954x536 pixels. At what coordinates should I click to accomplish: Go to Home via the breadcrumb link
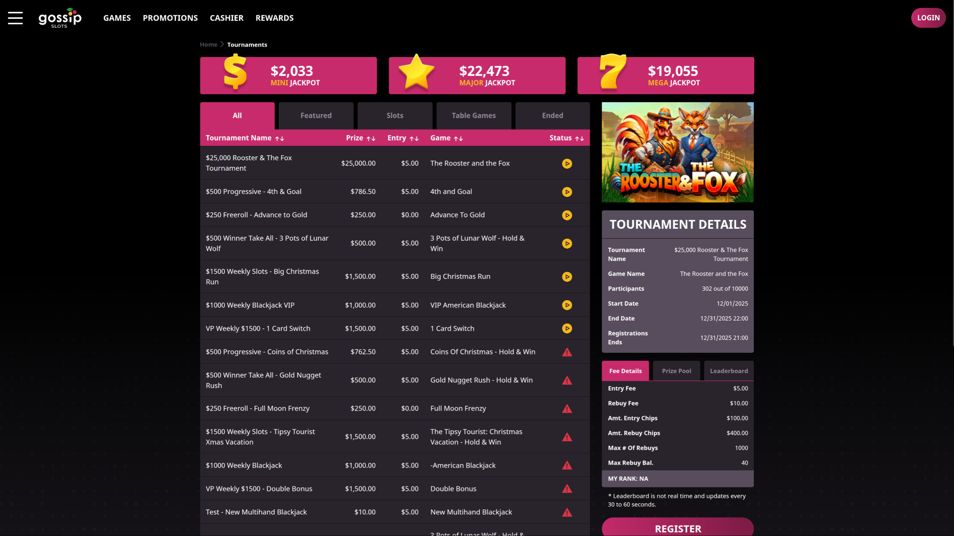coord(208,44)
